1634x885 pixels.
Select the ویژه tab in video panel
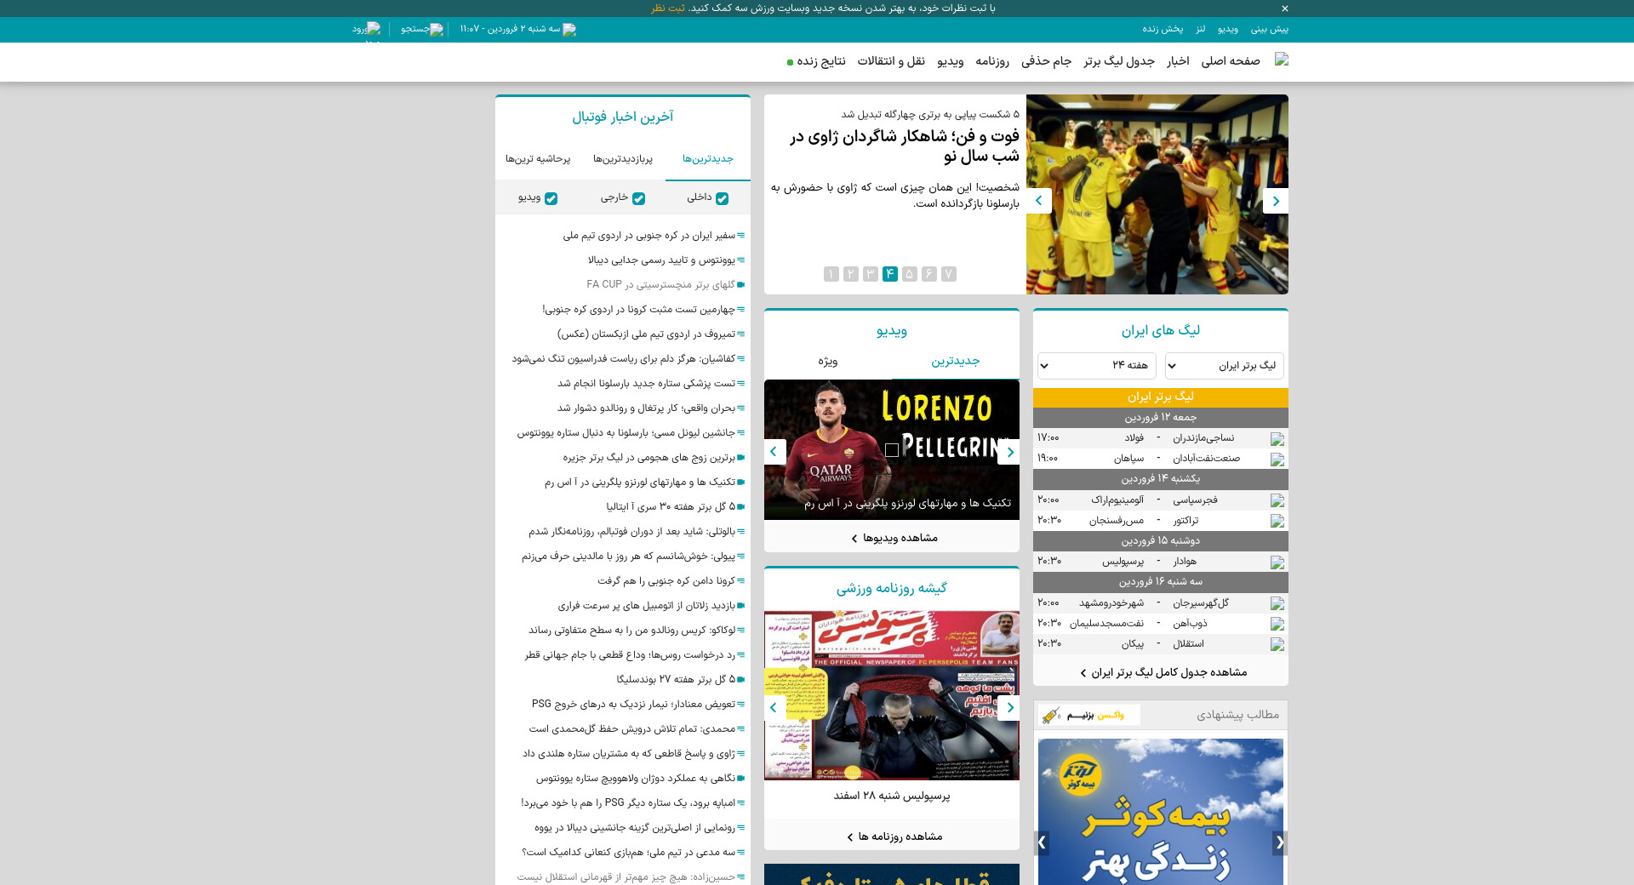828,362
